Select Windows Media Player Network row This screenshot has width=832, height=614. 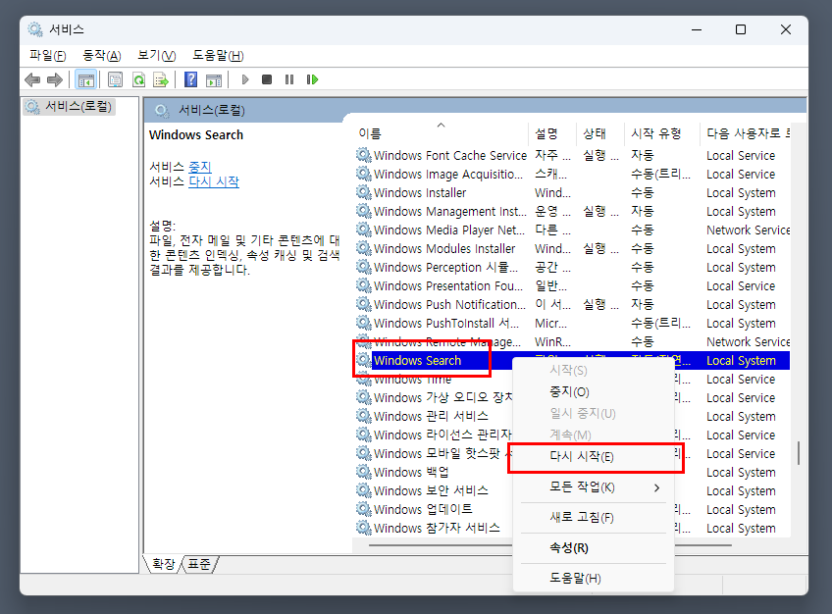(x=573, y=230)
